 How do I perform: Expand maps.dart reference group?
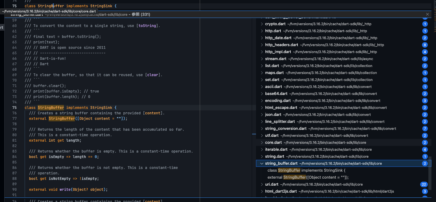click(262, 73)
